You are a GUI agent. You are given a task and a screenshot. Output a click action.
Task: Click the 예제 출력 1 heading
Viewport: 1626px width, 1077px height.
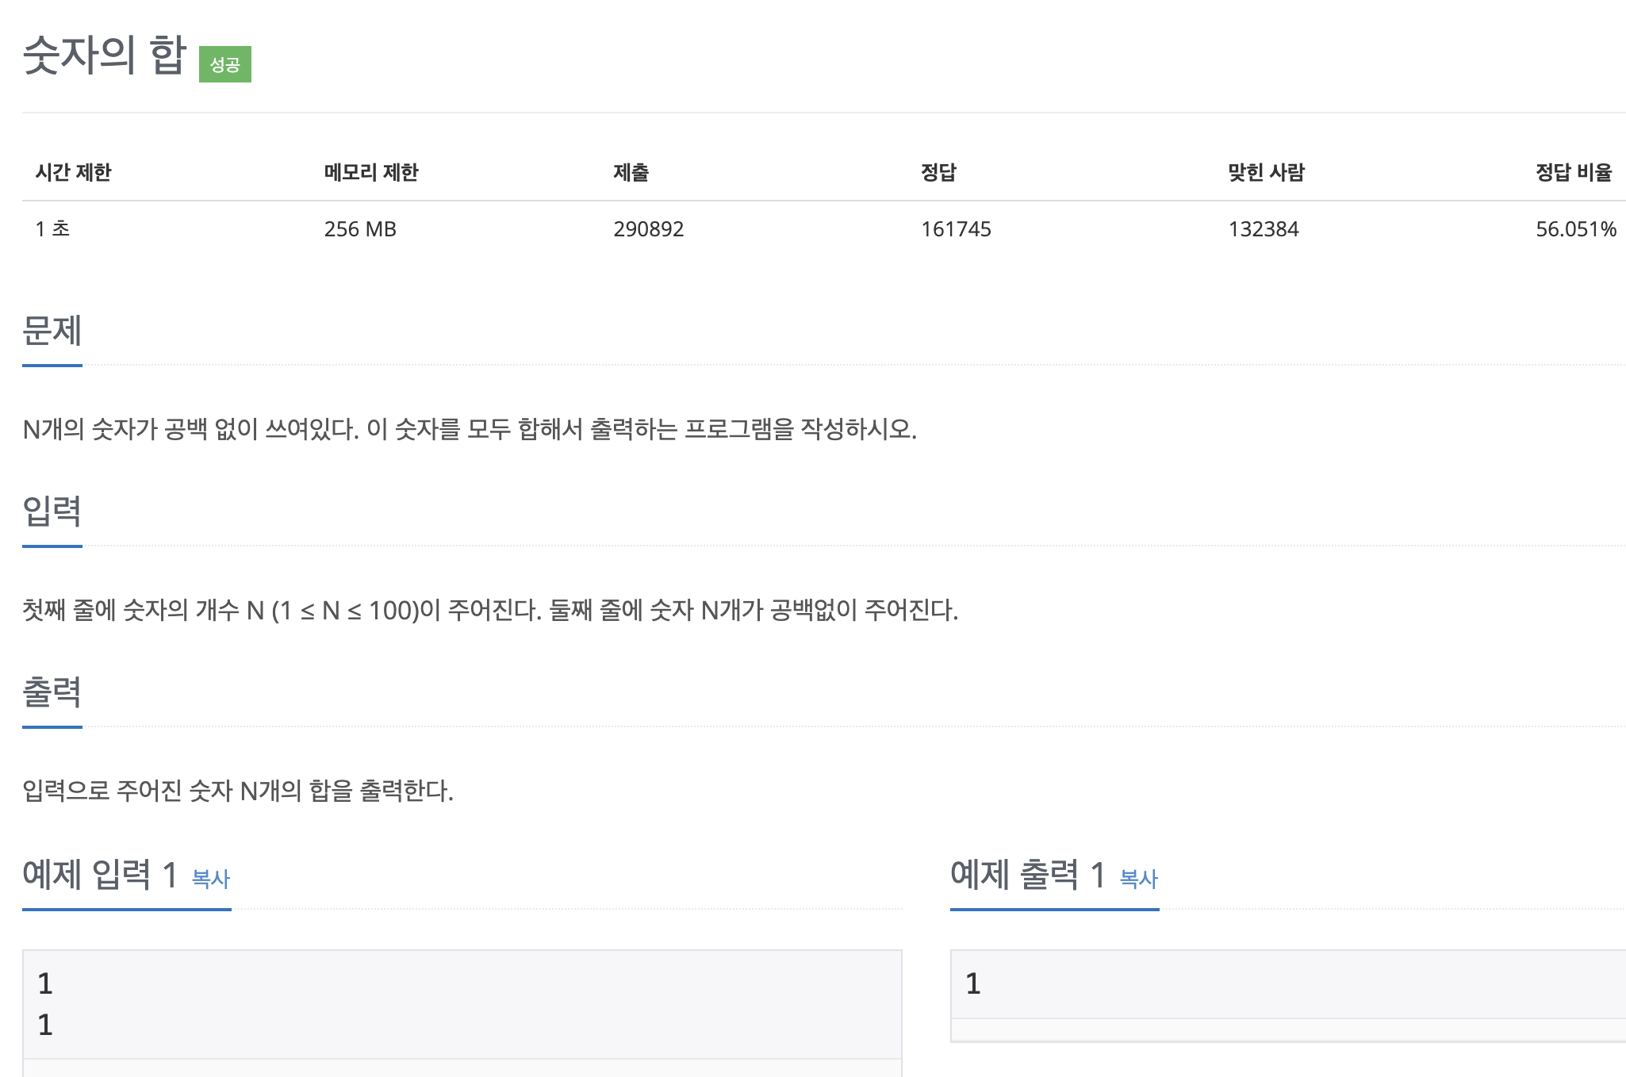[1028, 875]
